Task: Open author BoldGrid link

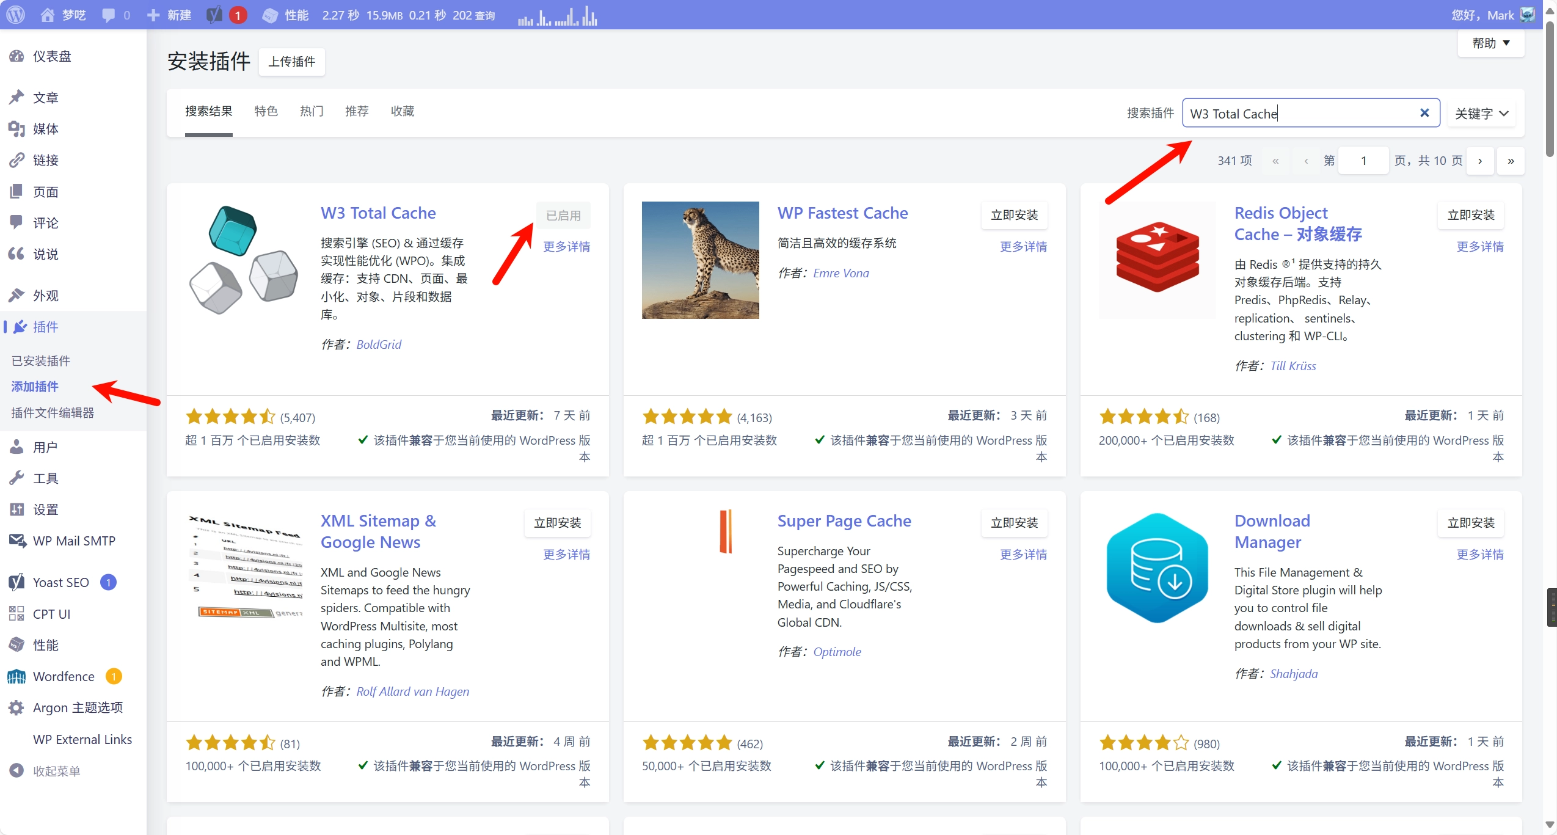Action: click(x=379, y=345)
